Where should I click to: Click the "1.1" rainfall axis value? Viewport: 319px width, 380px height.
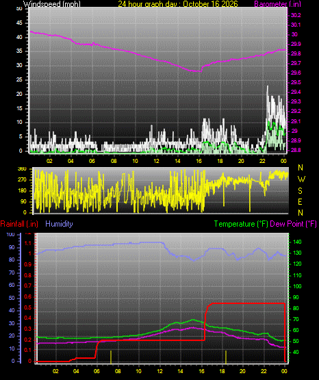point(28,243)
